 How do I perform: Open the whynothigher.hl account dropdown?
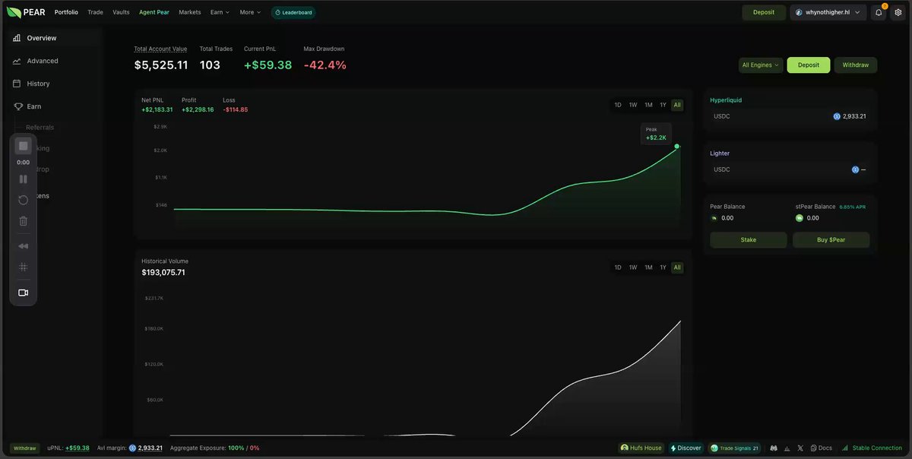828,12
